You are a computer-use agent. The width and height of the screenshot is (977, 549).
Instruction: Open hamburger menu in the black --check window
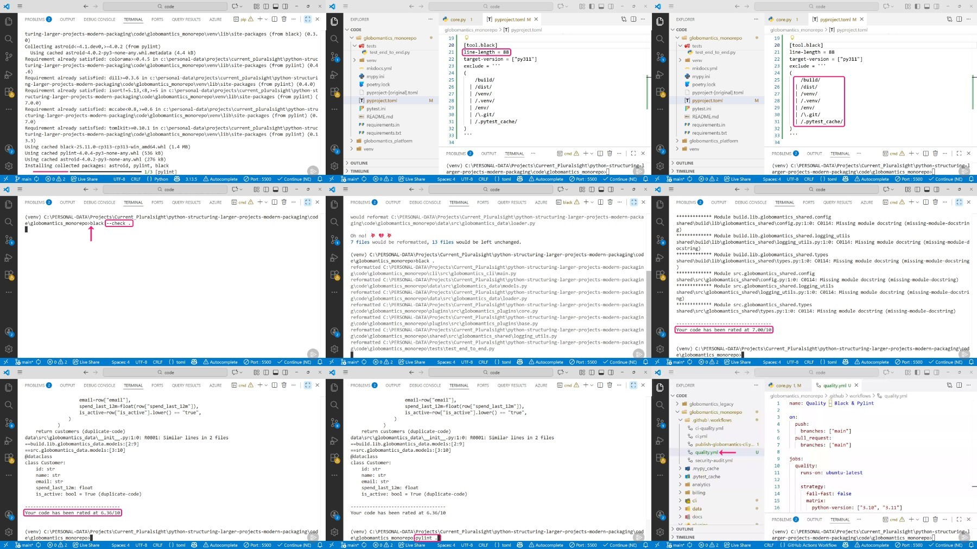(20, 190)
